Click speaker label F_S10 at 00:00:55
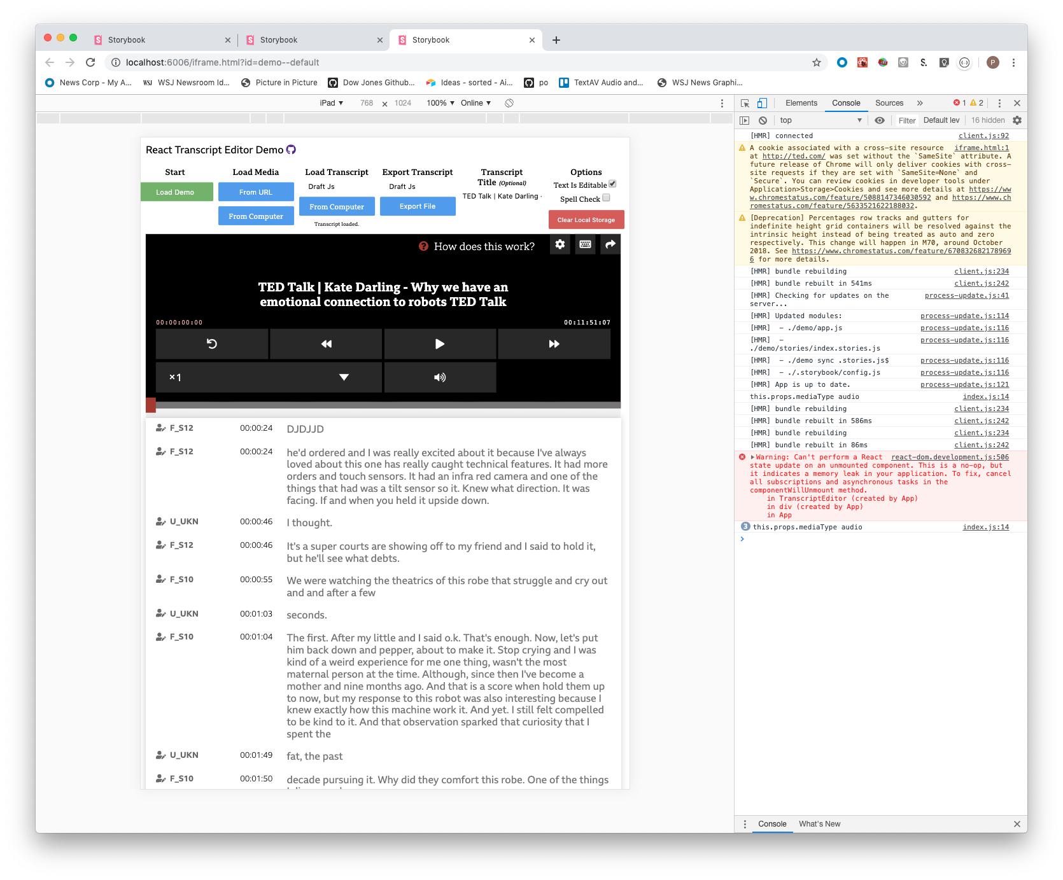The height and width of the screenshot is (880, 1063). point(181,579)
